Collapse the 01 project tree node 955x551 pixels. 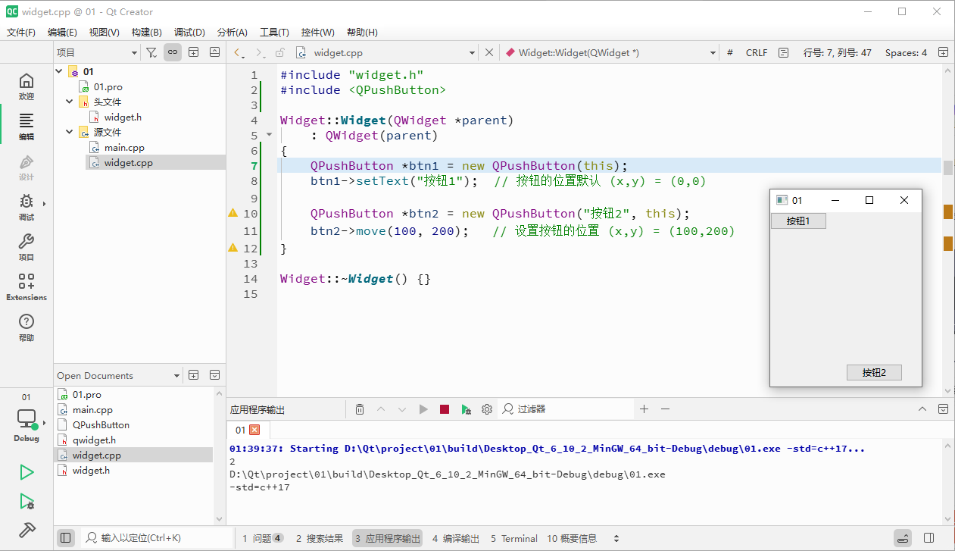coord(60,71)
